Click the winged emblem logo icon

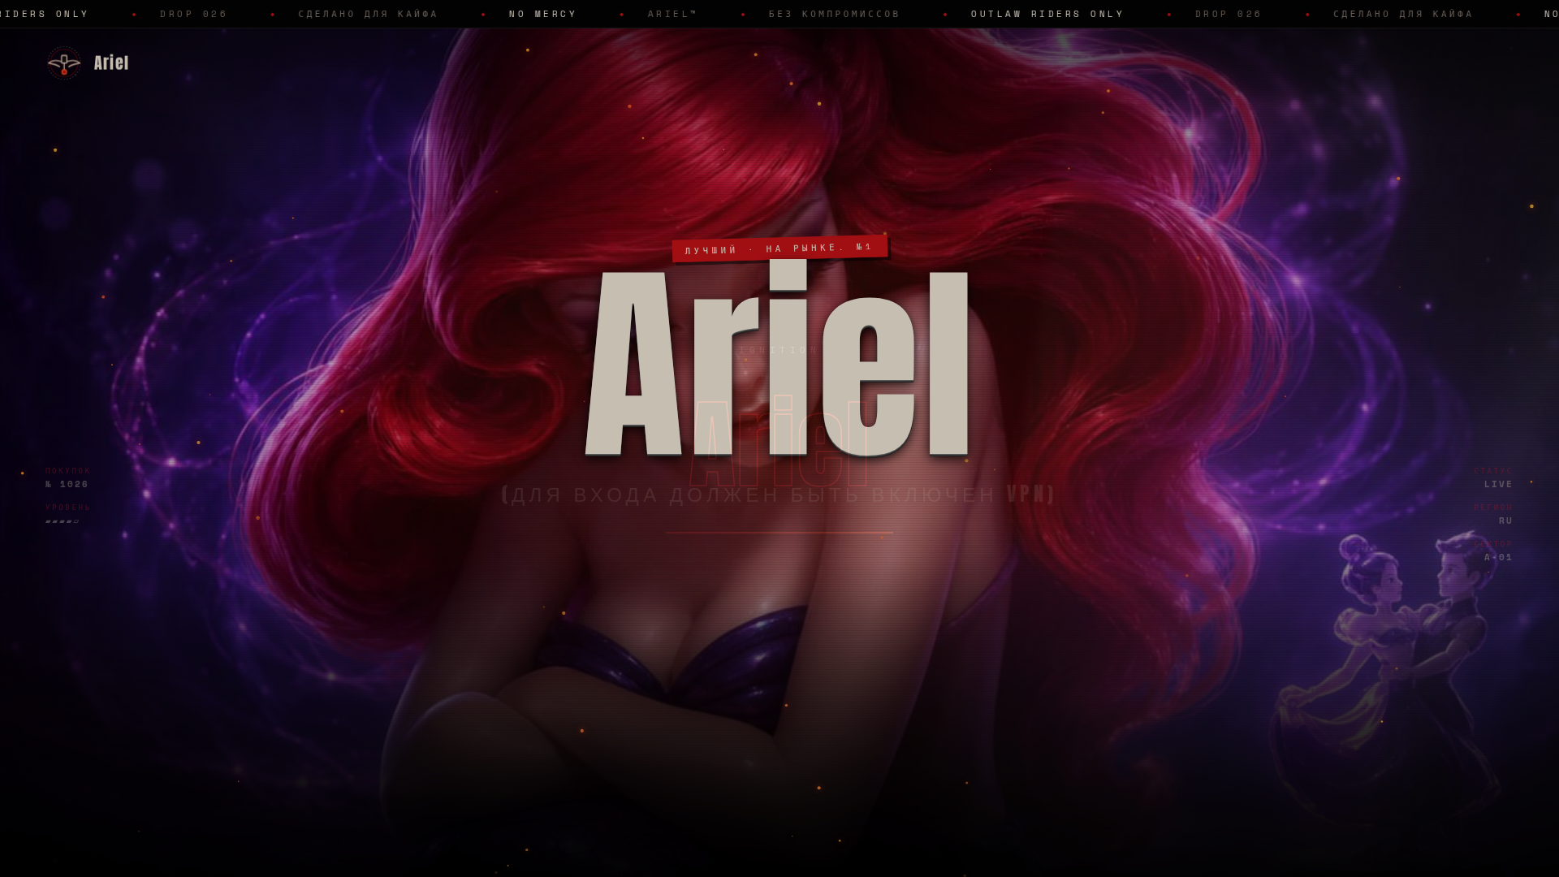[64, 63]
